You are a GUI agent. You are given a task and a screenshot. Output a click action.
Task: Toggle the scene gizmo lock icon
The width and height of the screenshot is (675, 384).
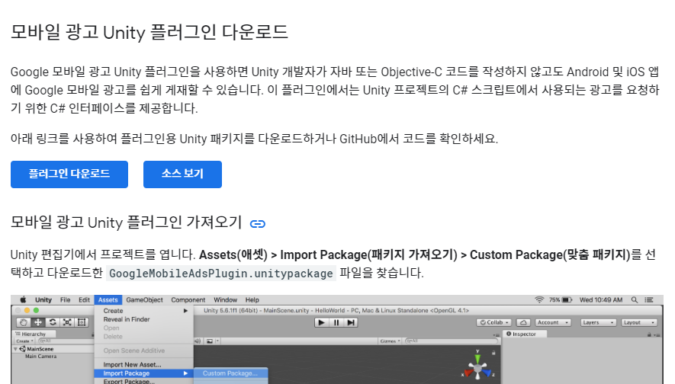[x=493, y=353]
